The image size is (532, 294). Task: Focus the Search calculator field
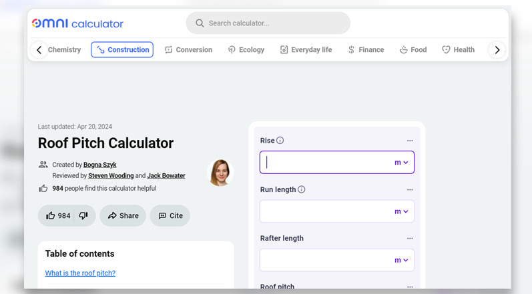click(268, 23)
